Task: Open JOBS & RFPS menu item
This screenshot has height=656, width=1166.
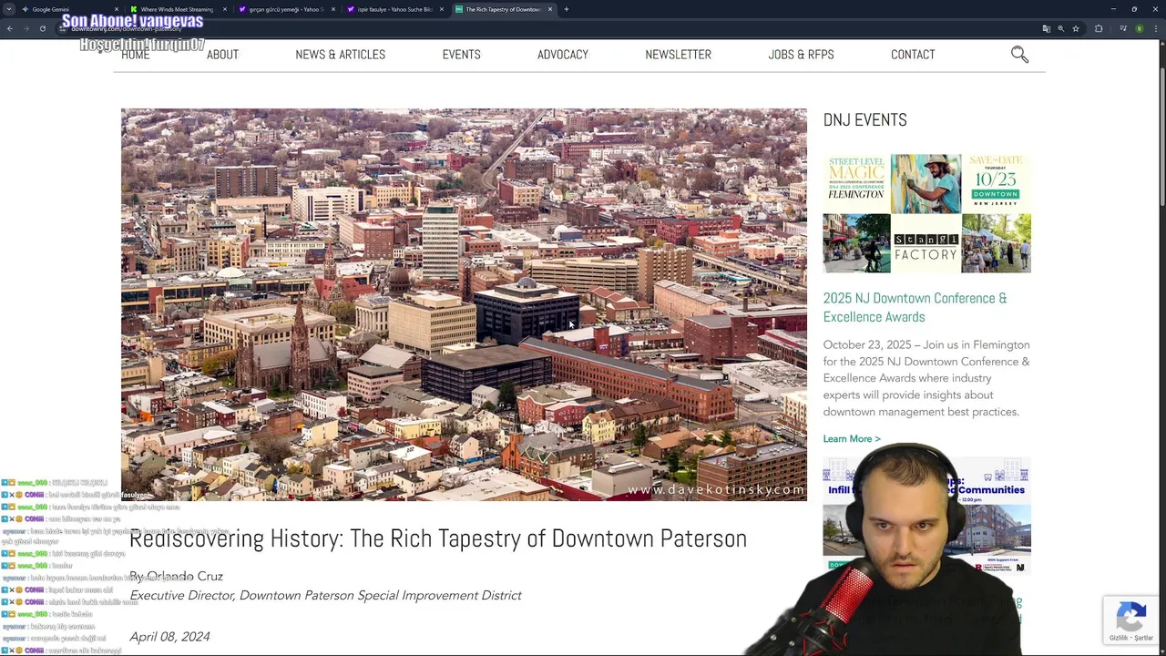Action: pyautogui.click(x=801, y=55)
